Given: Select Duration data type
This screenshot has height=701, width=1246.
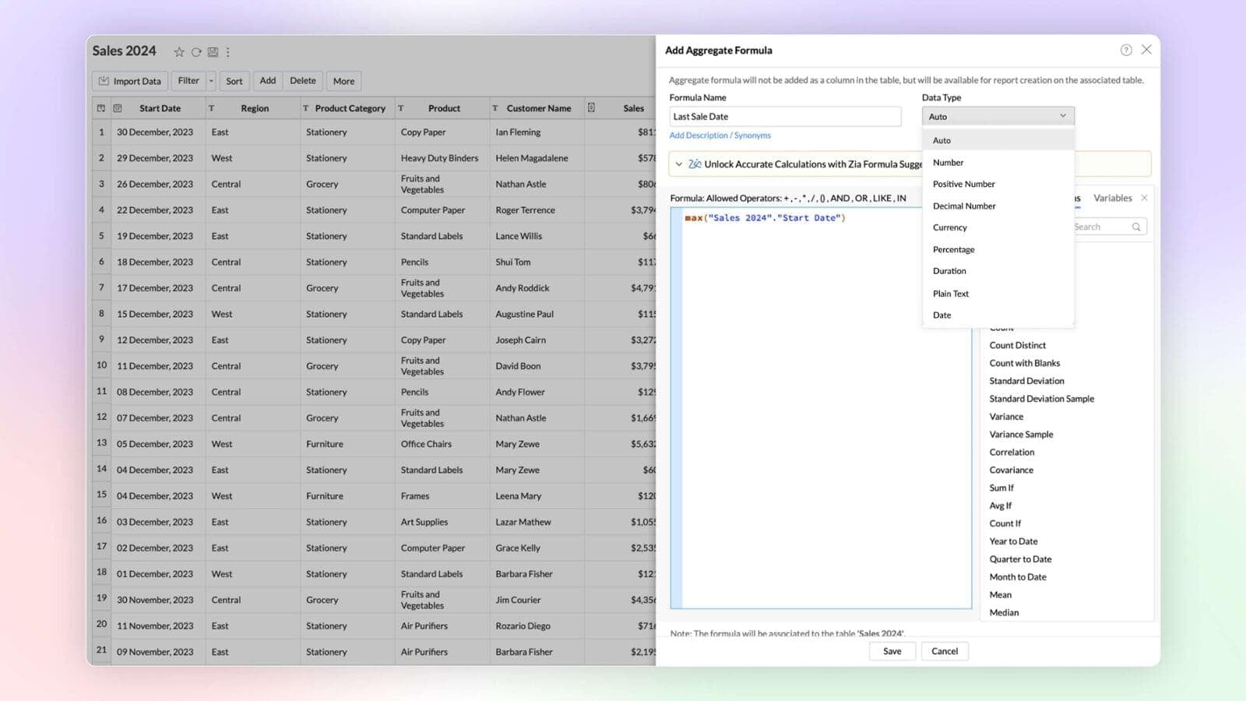Looking at the screenshot, I should click(x=998, y=272).
